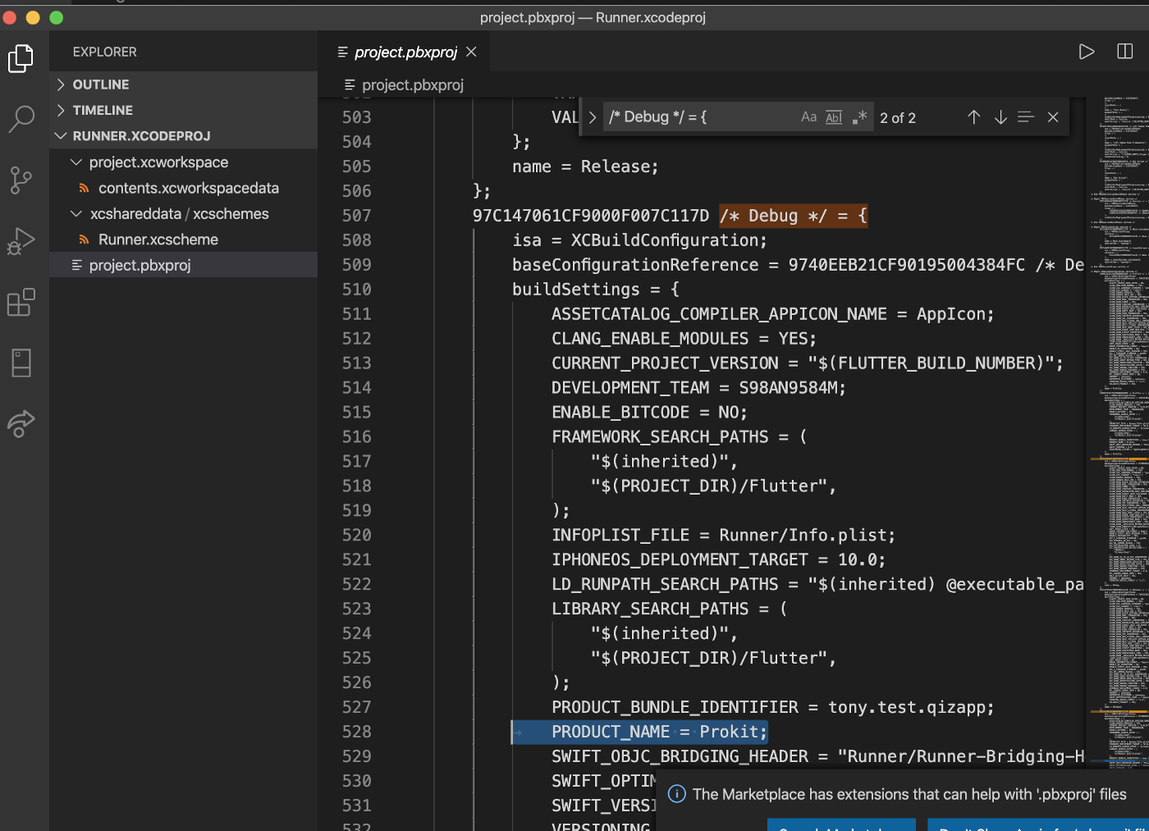Expand replace field in find widget
This screenshot has width=1149, height=831.
[x=592, y=117]
